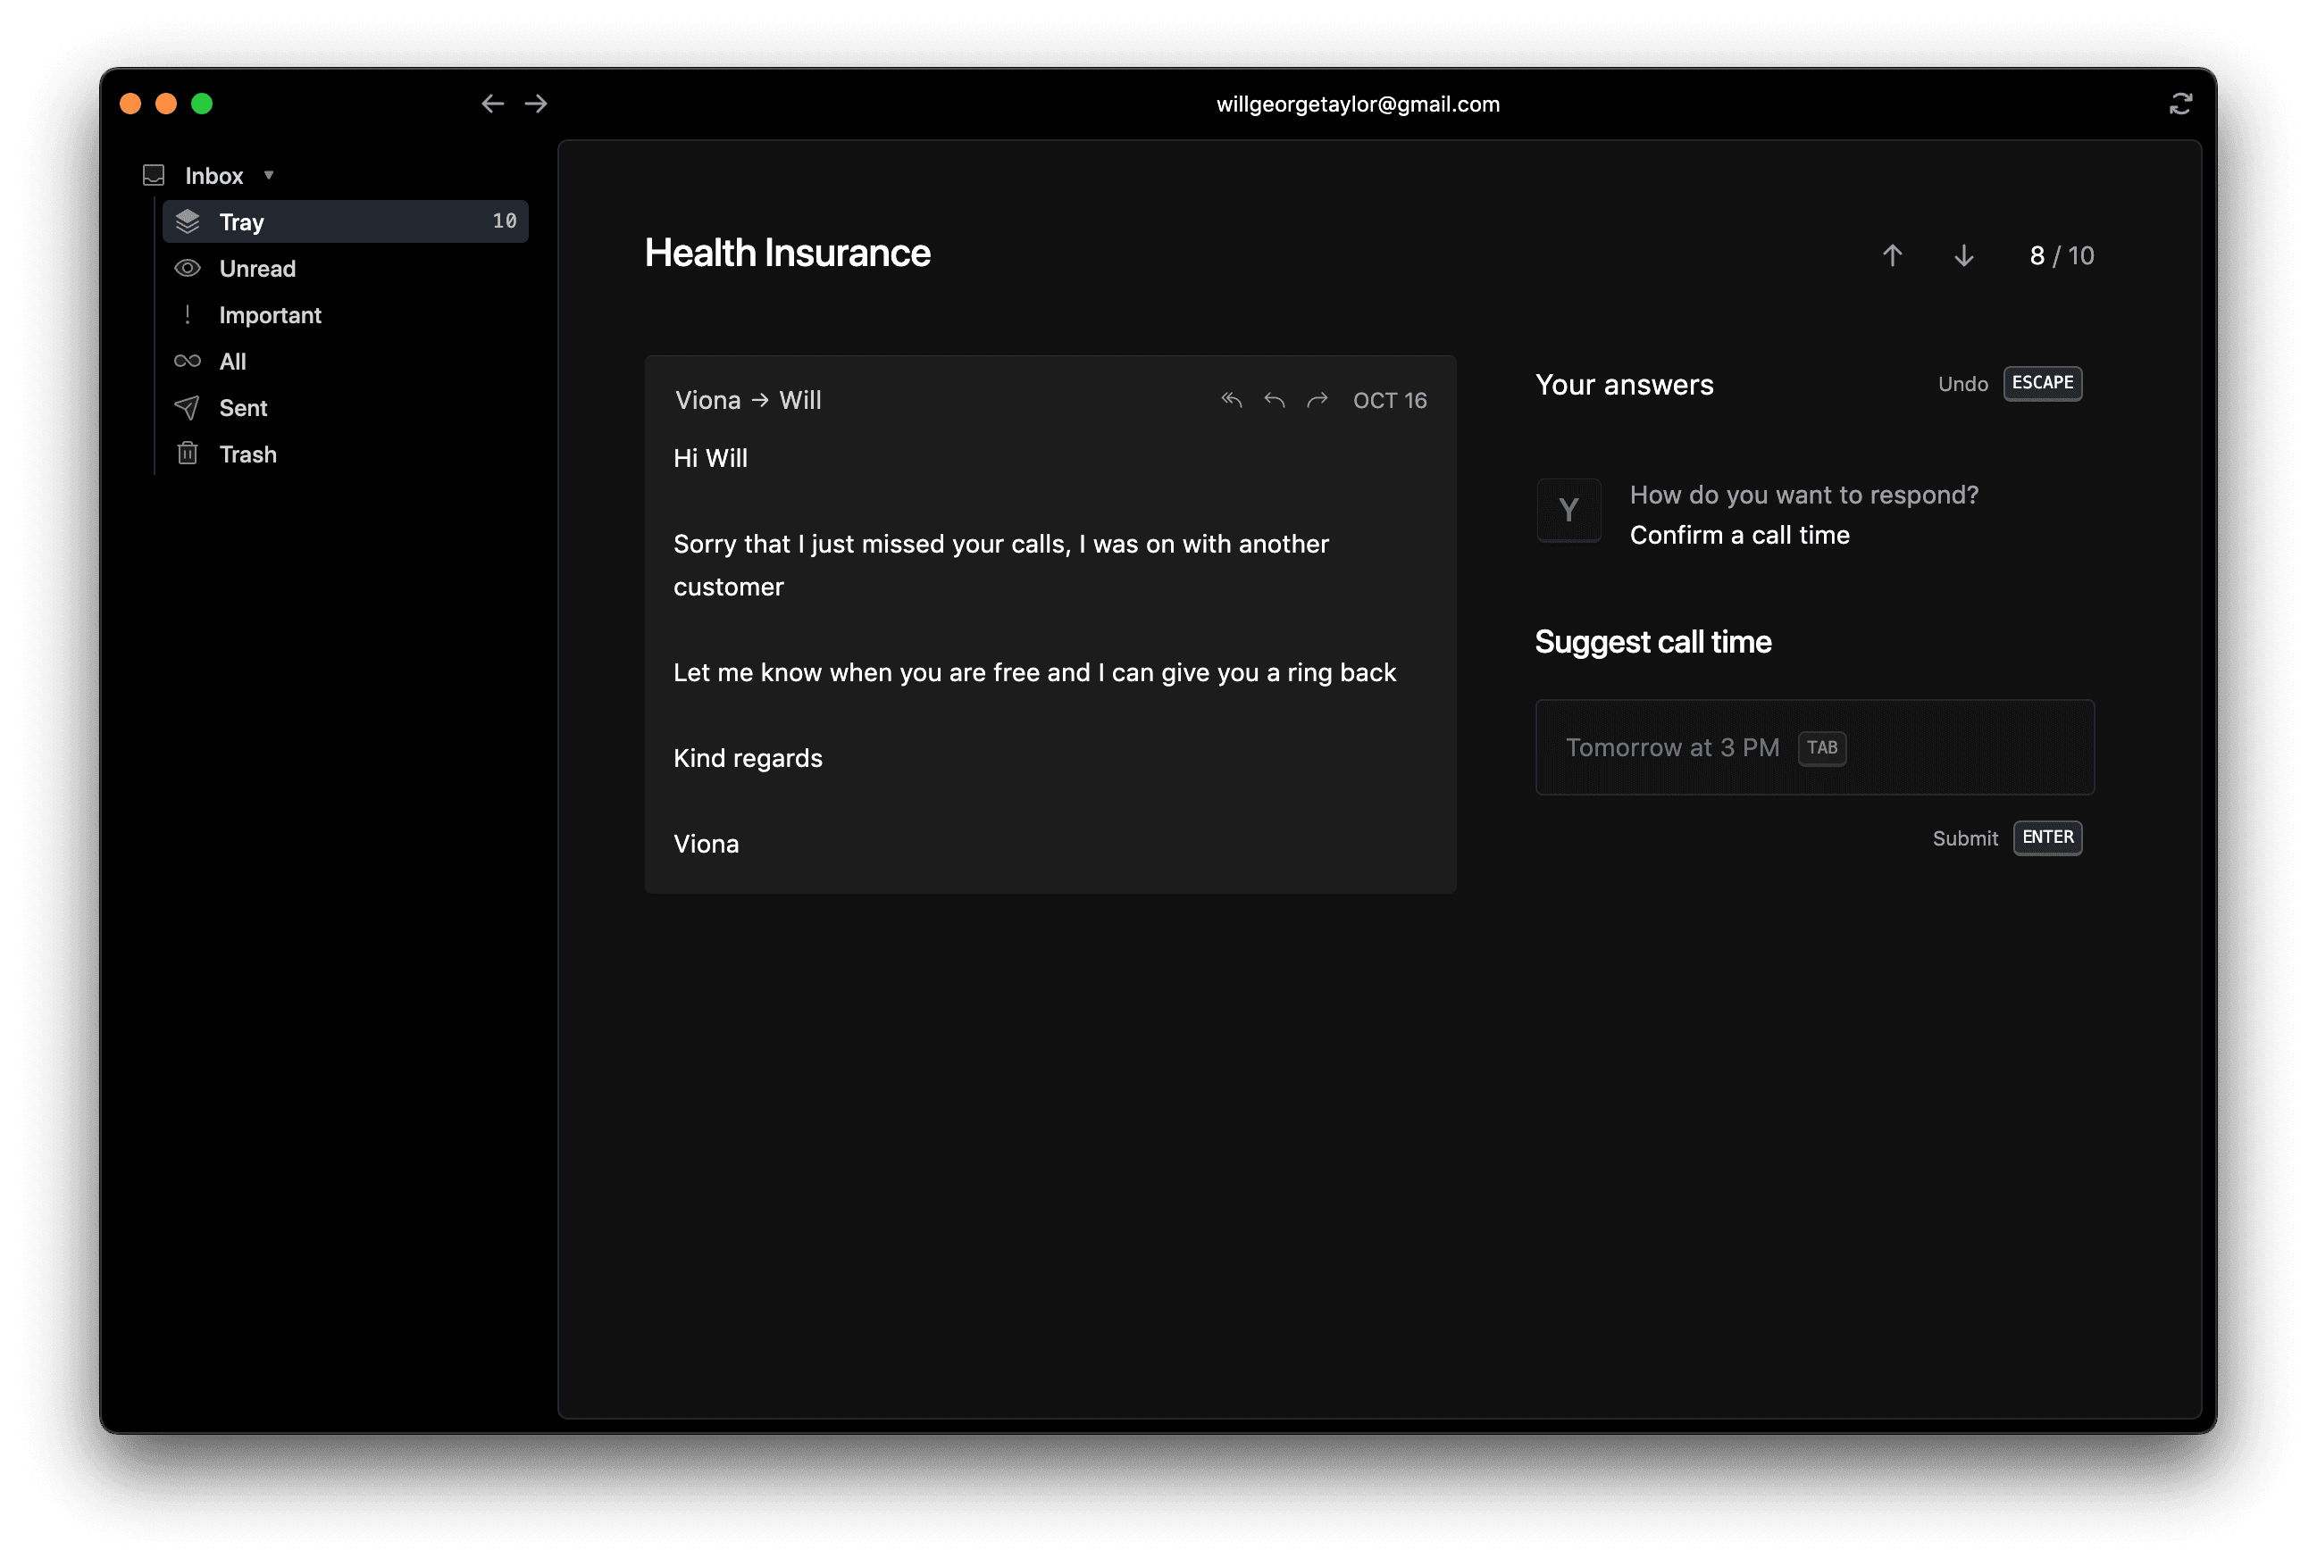The image size is (2317, 1566).
Task: Click the navigate to previous email arrow
Action: click(1892, 255)
